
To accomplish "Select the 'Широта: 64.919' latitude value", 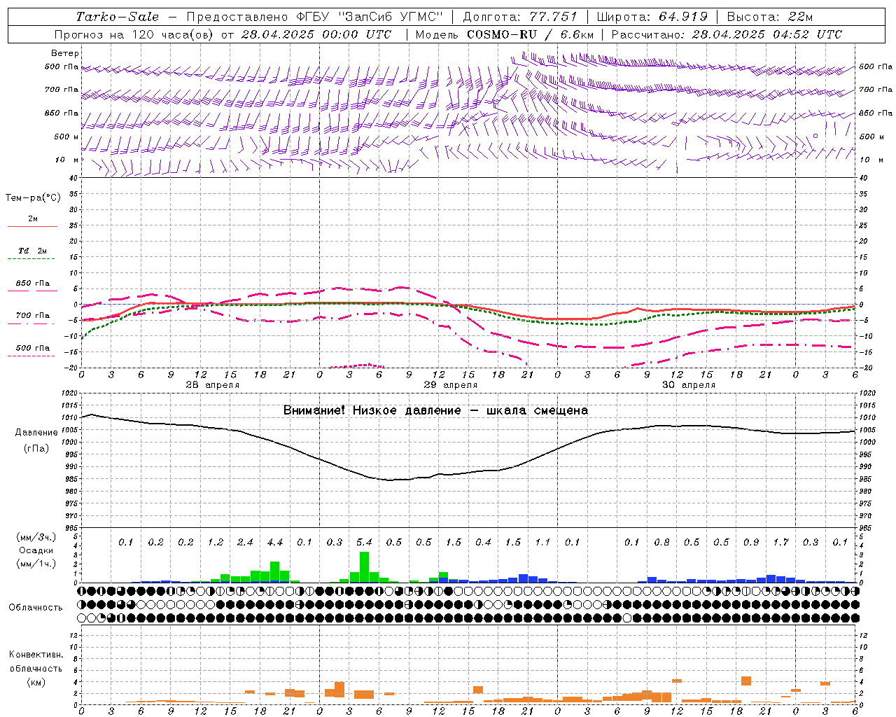I will 652,17.
